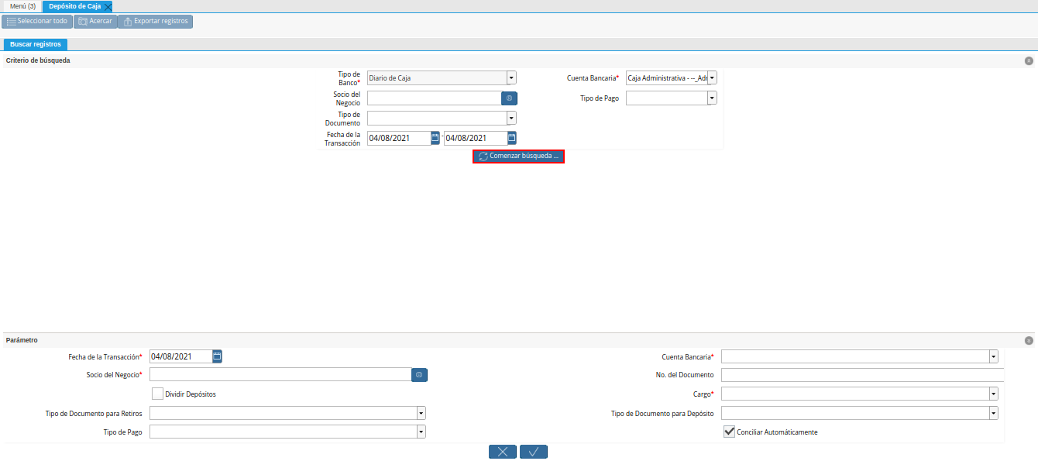Open calendar for transaction end date
This screenshot has width=1038, height=461.
(512, 138)
